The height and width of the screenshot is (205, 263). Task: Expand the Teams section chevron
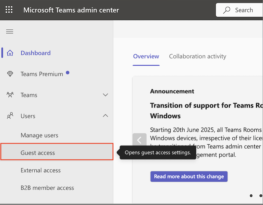click(x=105, y=95)
